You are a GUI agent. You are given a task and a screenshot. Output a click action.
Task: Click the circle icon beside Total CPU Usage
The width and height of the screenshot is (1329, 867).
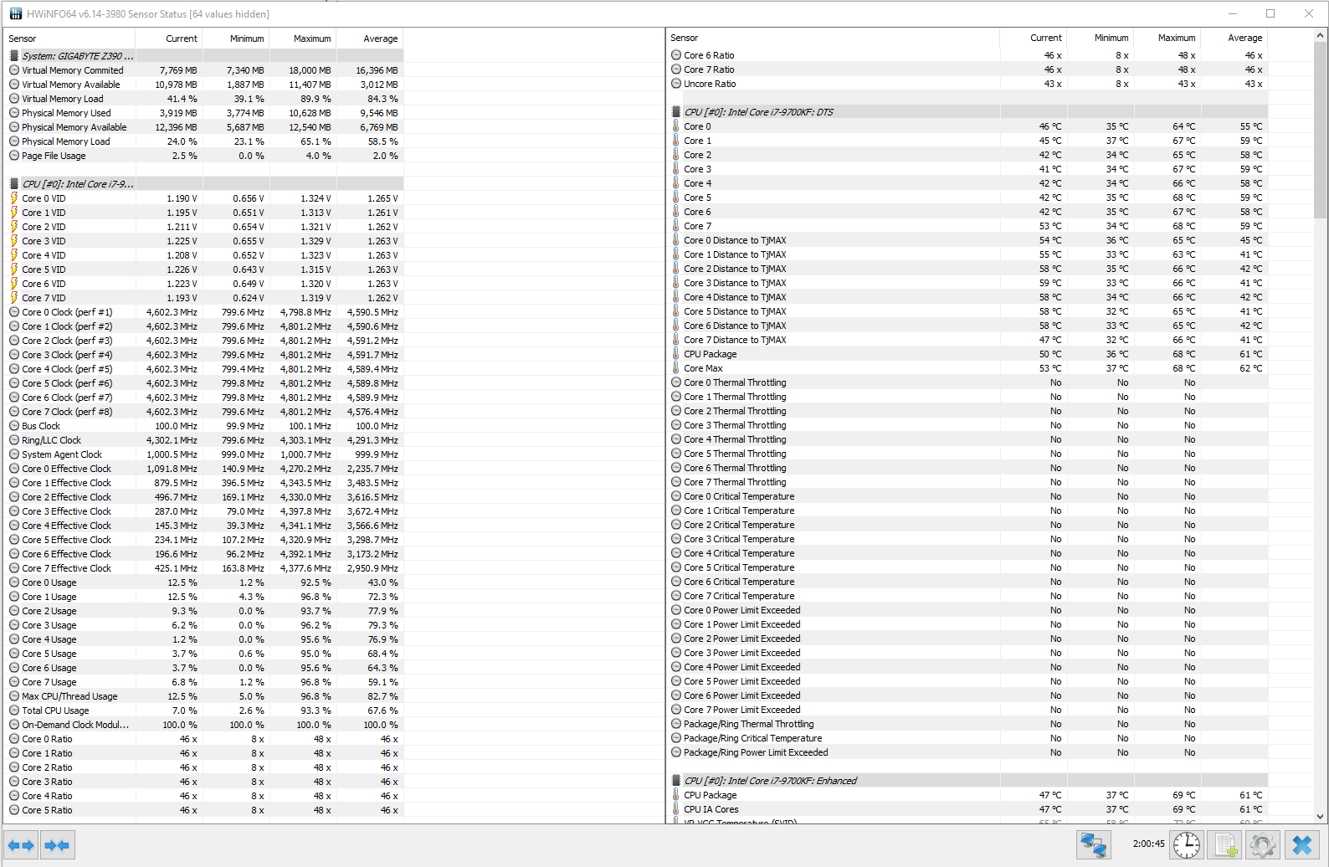(14, 711)
